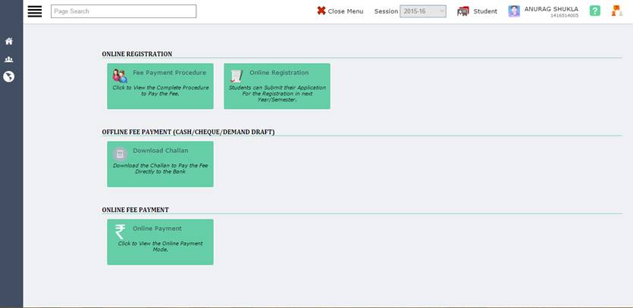Click the rupee symbol on Online Payment
Screen dimensions: 633x308
pyautogui.click(x=120, y=232)
